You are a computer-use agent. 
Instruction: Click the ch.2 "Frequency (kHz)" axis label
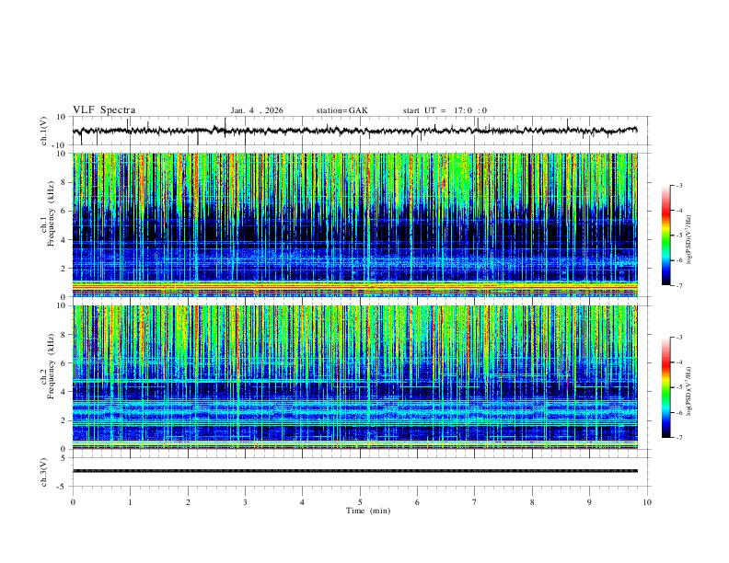point(51,365)
